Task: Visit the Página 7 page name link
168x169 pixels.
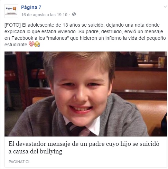Action: tap(31, 7)
